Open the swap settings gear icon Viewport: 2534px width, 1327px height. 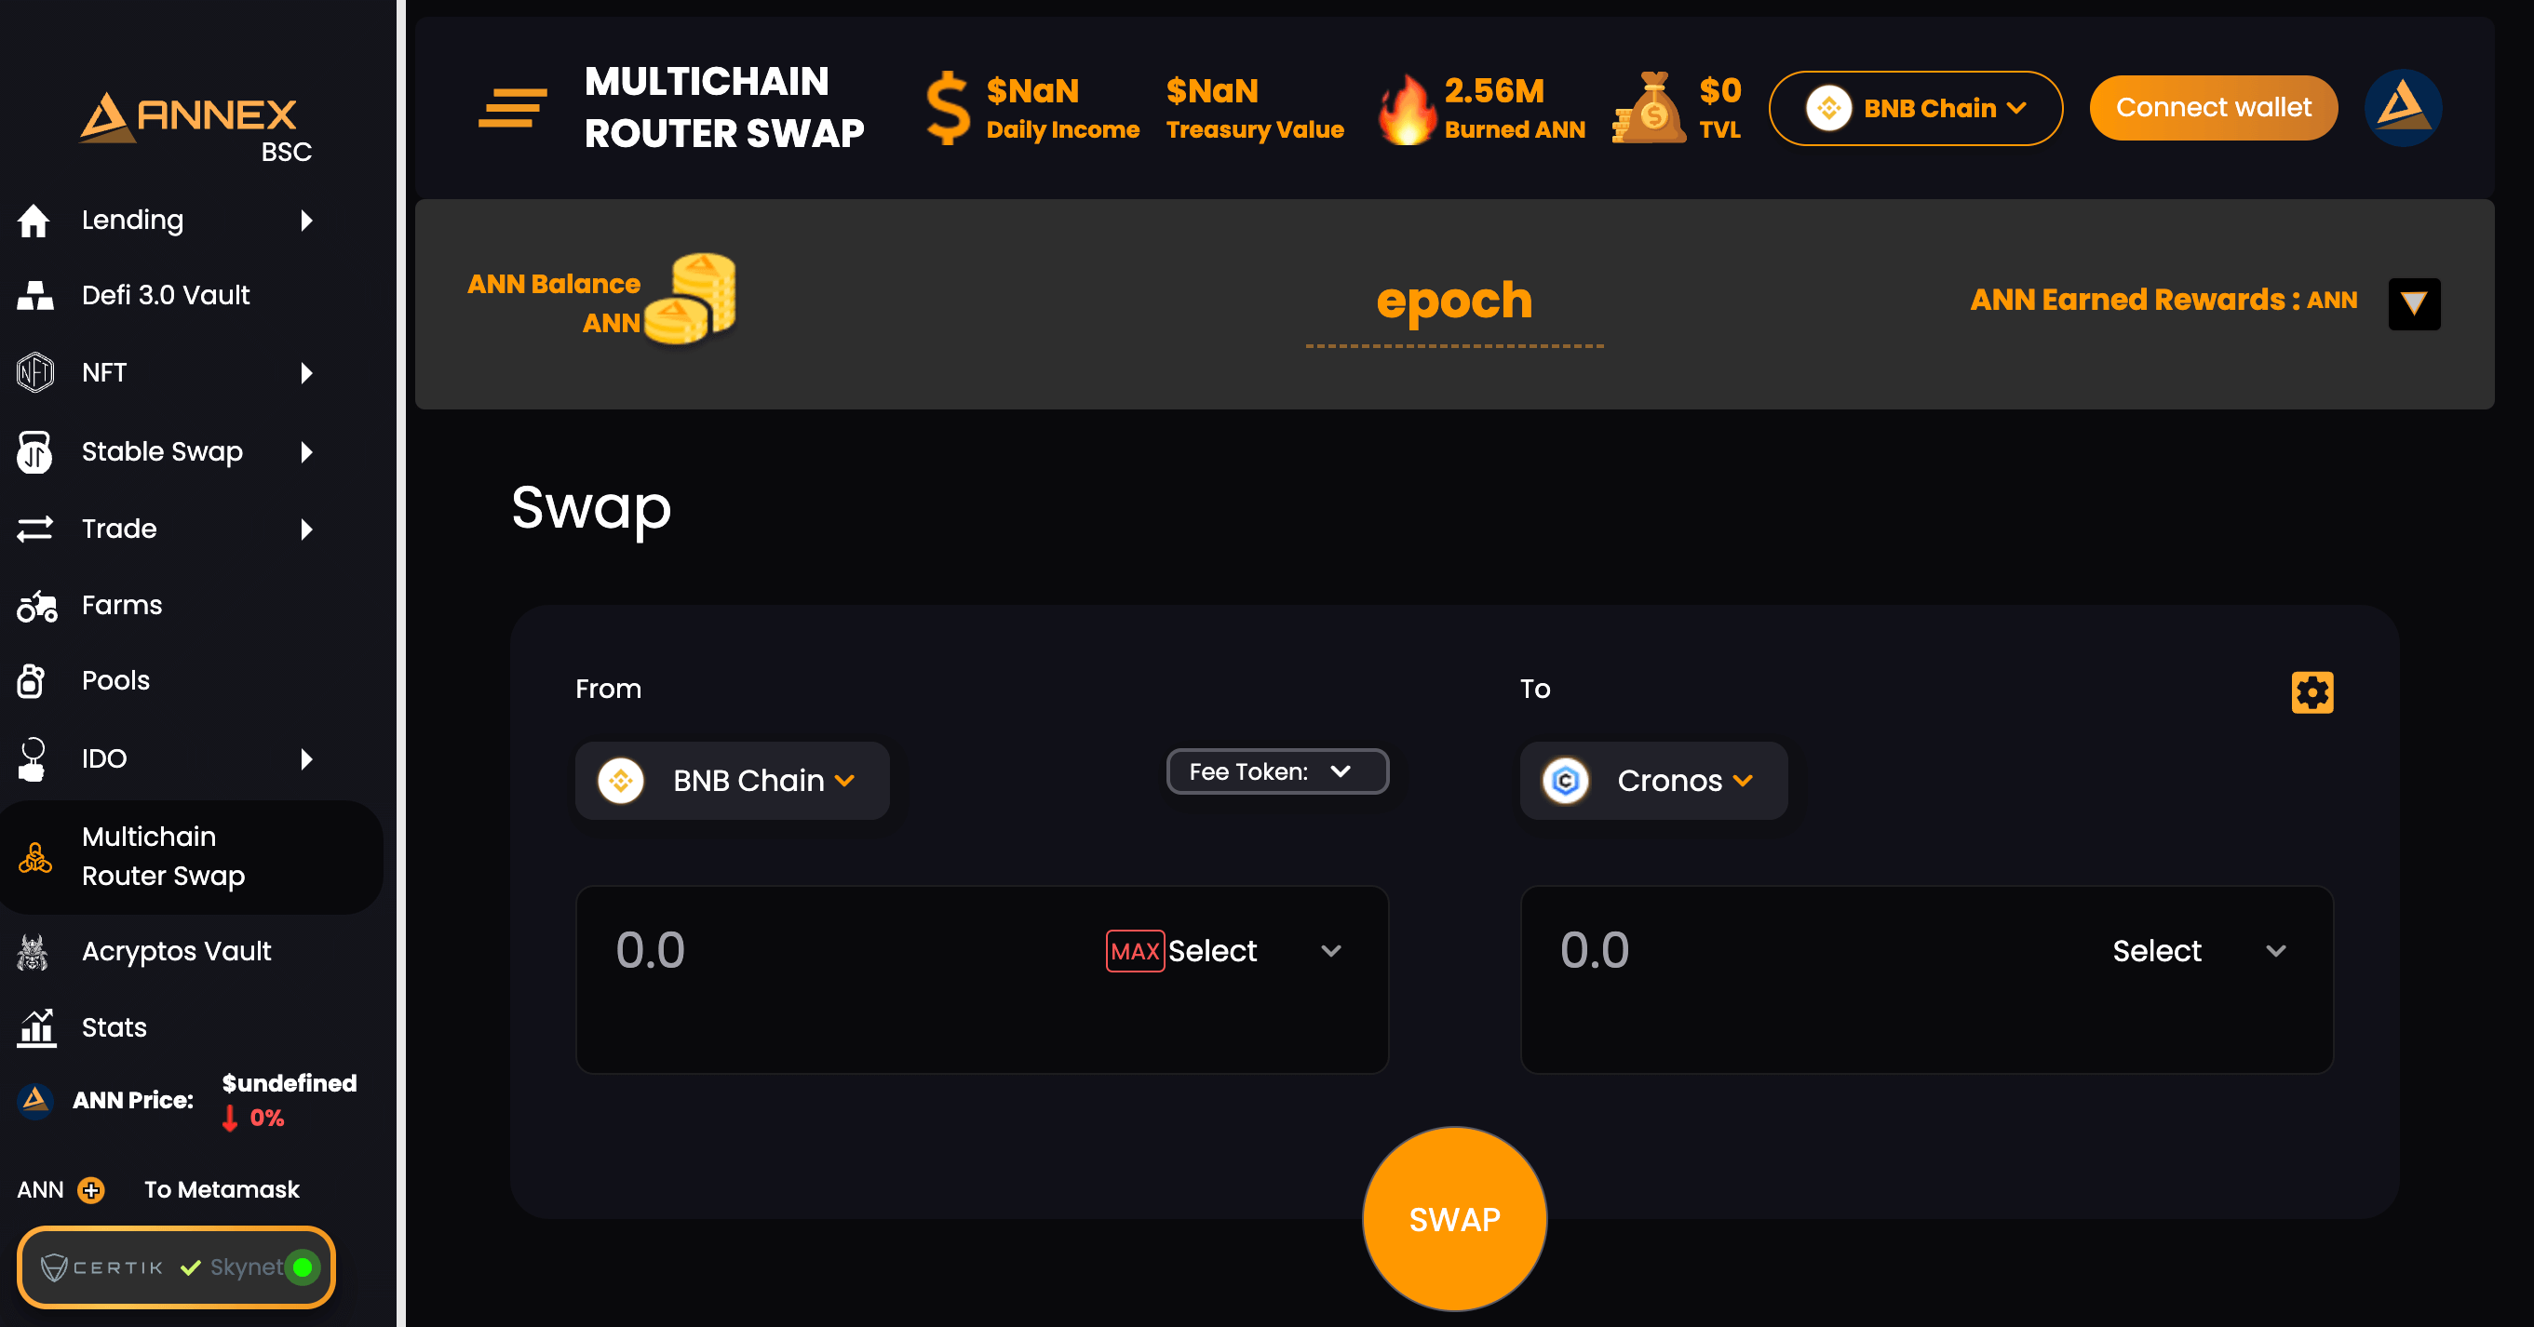2312,692
